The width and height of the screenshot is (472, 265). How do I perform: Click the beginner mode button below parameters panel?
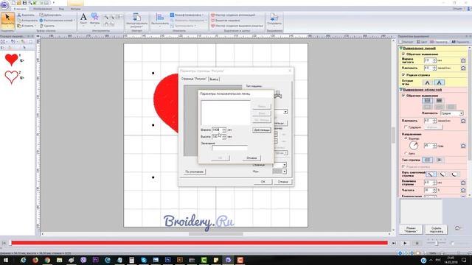tap(411, 230)
